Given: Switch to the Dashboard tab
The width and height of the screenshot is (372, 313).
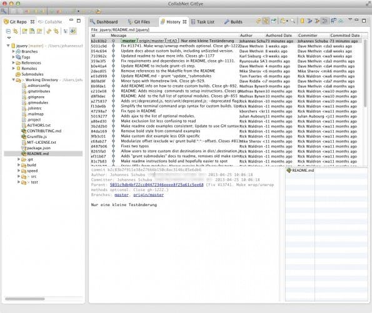Looking at the screenshot, I should (x=104, y=22).
